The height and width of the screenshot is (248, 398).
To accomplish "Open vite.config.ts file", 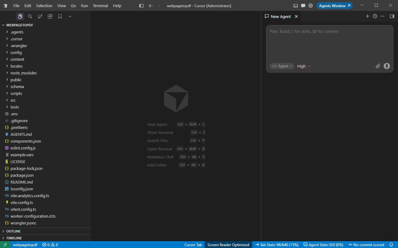I will (x=45, y=202).
